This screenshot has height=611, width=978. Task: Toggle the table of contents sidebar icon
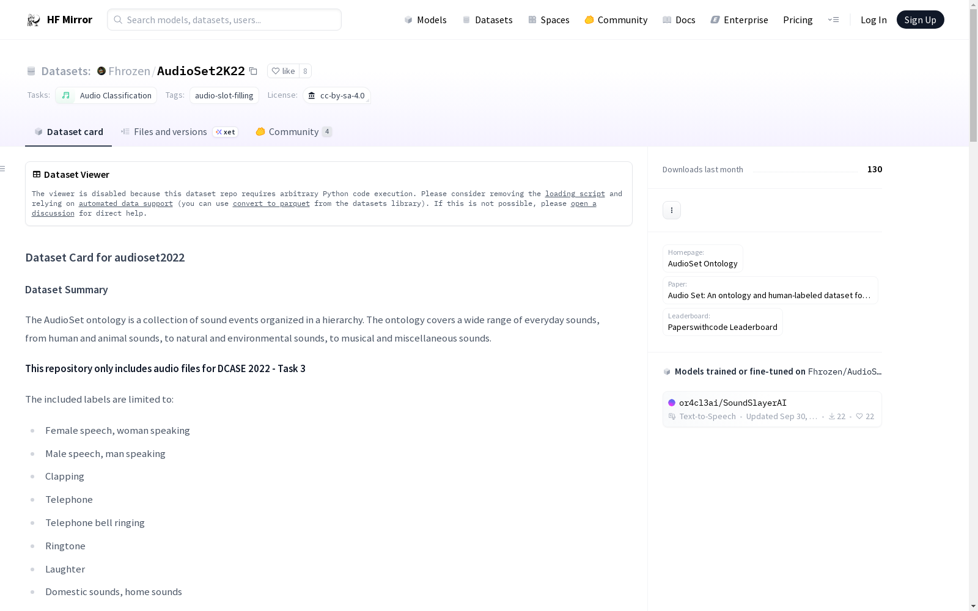point(3,169)
